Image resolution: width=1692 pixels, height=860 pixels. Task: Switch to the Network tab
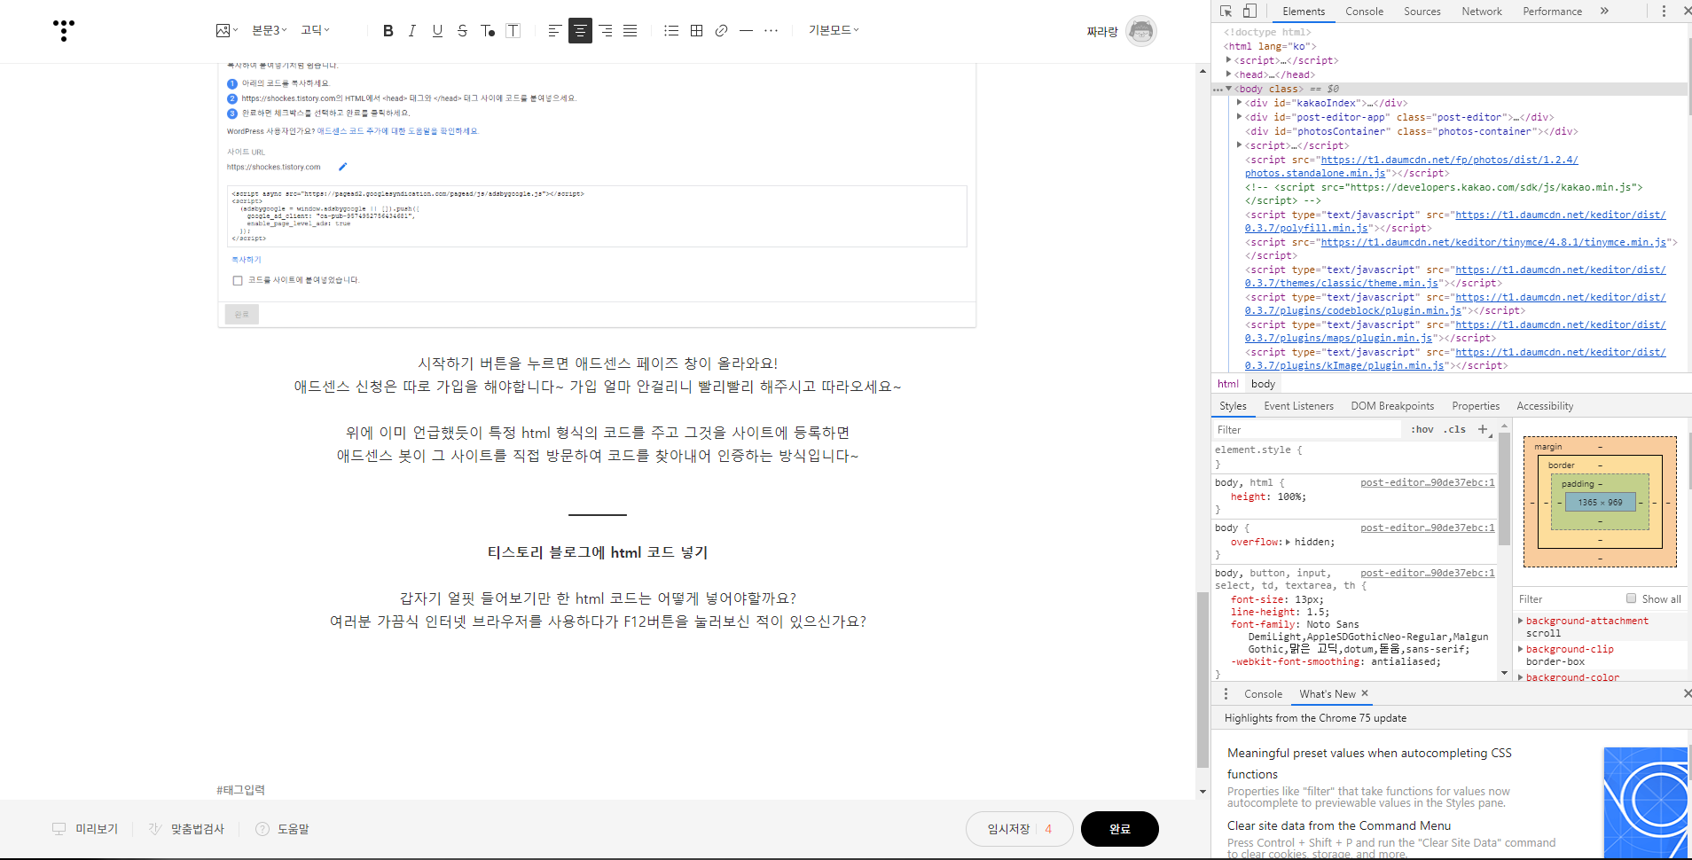click(x=1482, y=12)
